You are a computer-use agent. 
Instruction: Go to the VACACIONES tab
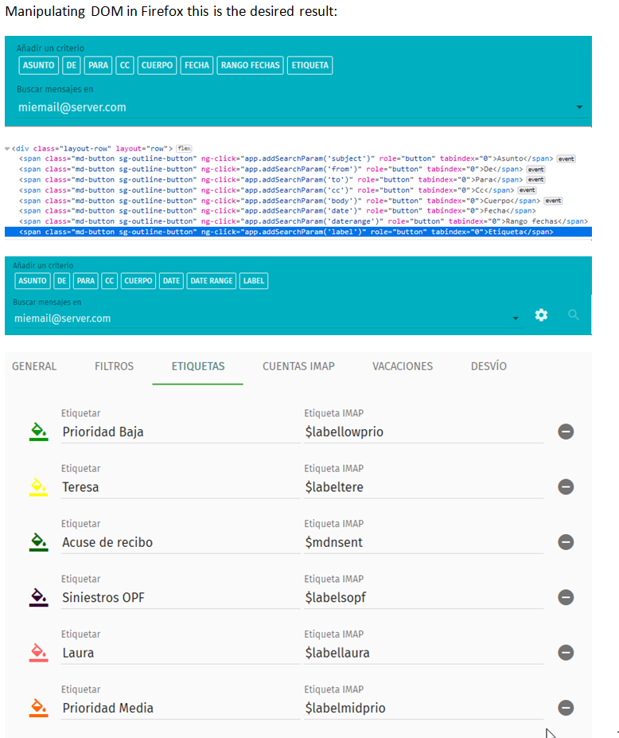point(402,366)
